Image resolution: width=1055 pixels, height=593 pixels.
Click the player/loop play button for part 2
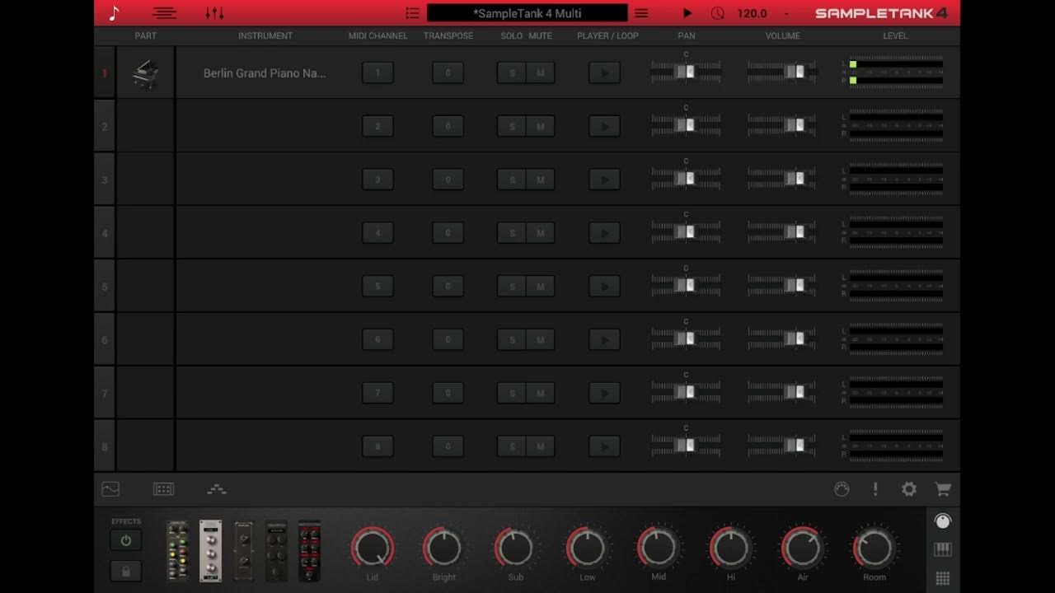pyautogui.click(x=604, y=126)
